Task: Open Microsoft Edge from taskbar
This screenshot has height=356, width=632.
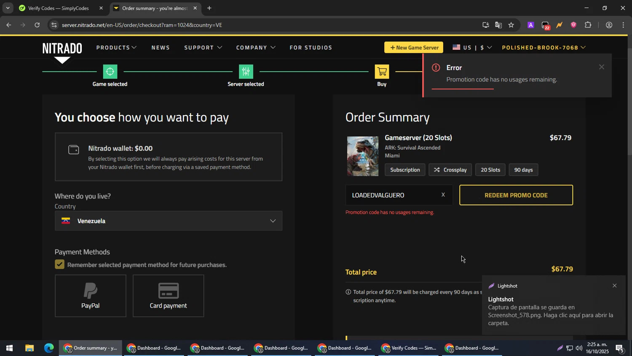Action: (x=49, y=348)
